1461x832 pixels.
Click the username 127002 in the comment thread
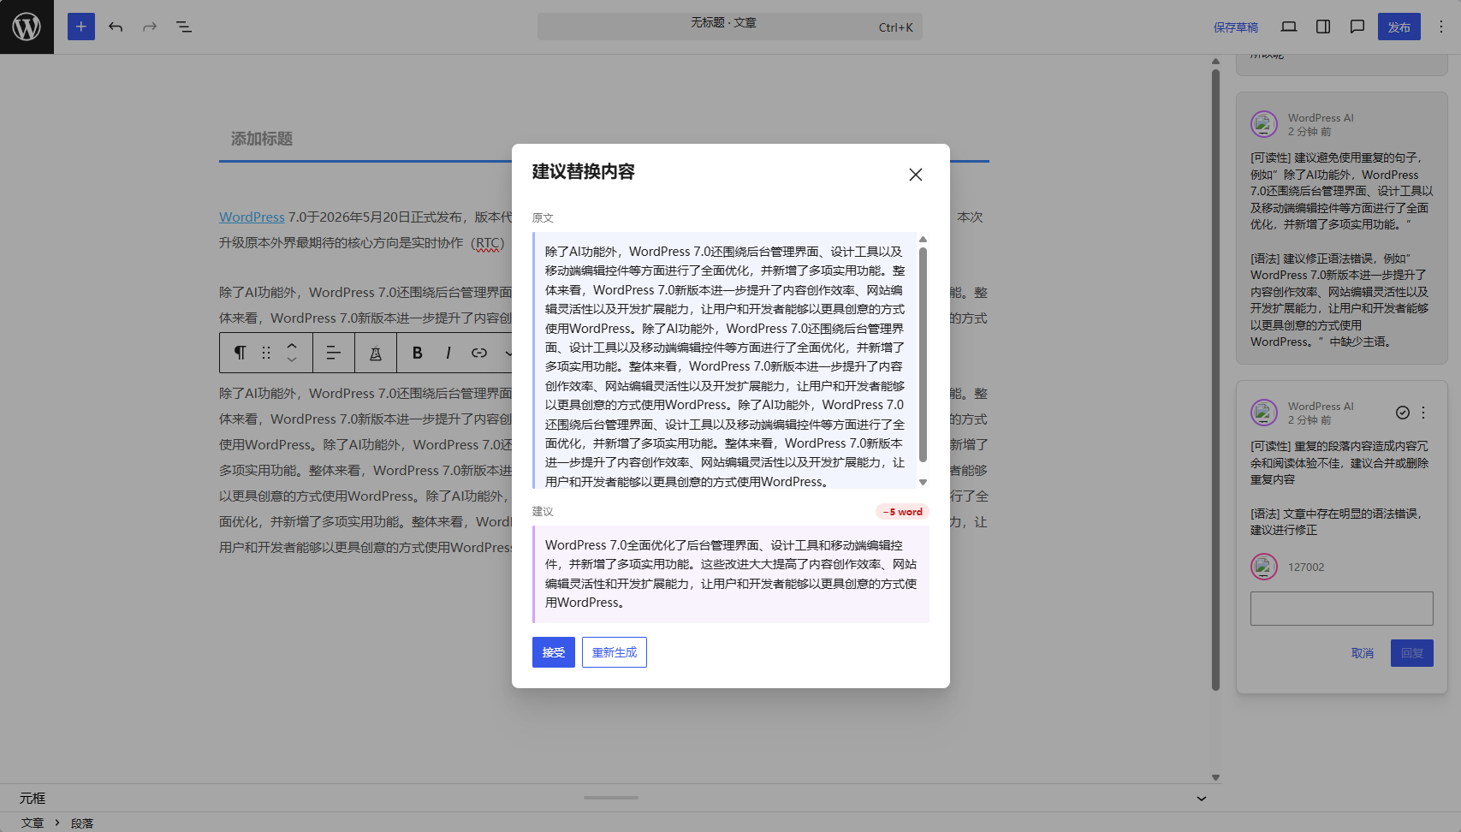tap(1306, 568)
